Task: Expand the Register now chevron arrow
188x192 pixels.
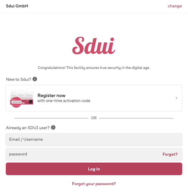Action: click(x=176, y=98)
